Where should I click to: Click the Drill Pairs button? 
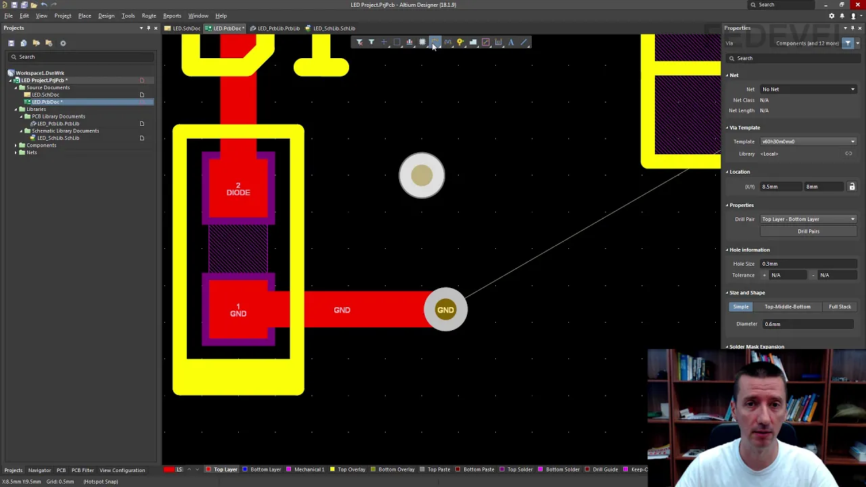tap(808, 231)
